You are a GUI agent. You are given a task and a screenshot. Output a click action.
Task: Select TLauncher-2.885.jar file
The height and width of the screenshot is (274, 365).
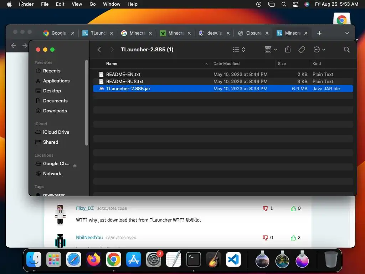click(x=223, y=88)
